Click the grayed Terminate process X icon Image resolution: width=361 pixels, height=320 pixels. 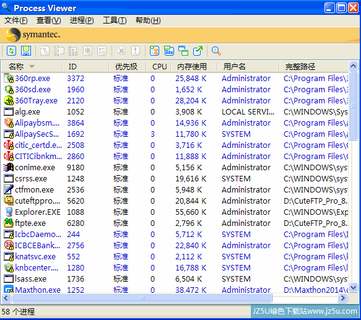click(121, 51)
